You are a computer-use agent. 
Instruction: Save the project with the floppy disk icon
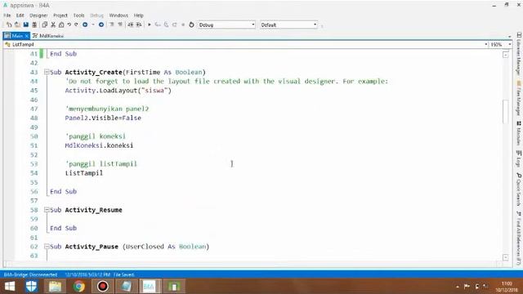click(x=25, y=24)
